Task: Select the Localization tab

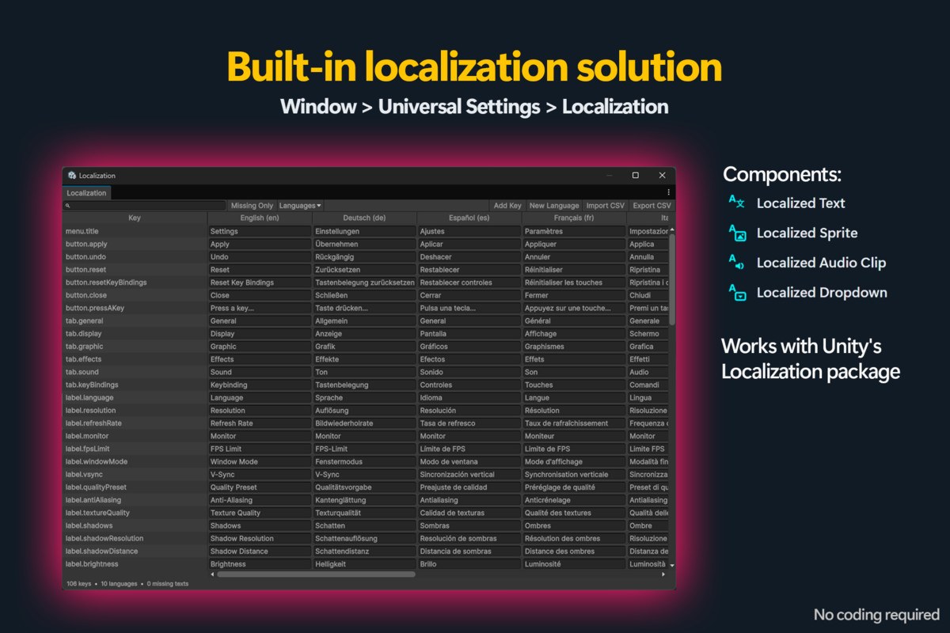Action: [x=86, y=193]
